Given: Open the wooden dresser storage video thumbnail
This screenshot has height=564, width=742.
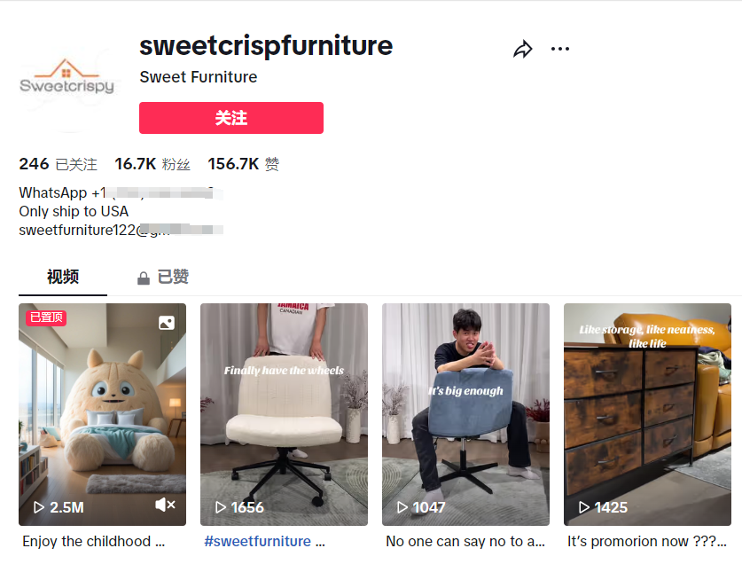Looking at the screenshot, I should coord(647,414).
